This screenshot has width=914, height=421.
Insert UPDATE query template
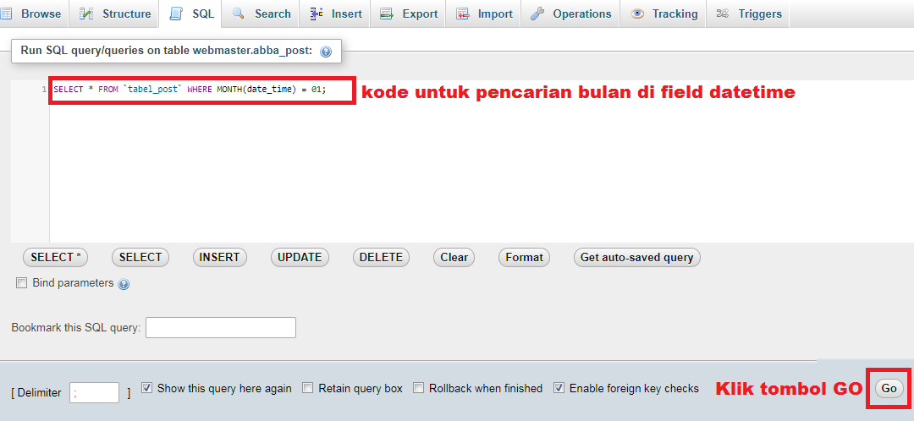pyautogui.click(x=300, y=257)
